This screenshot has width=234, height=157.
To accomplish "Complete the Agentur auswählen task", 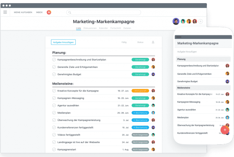I will point(54,105).
